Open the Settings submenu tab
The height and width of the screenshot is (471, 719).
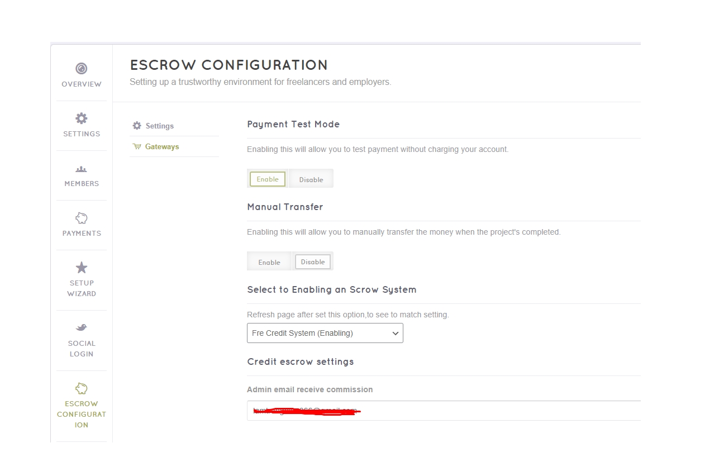[x=160, y=126]
